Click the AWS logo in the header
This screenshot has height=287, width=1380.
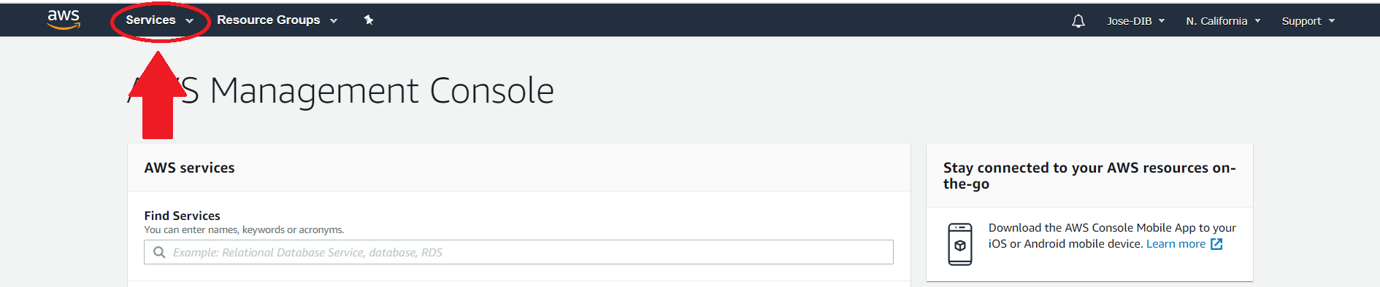tap(64, 20)
